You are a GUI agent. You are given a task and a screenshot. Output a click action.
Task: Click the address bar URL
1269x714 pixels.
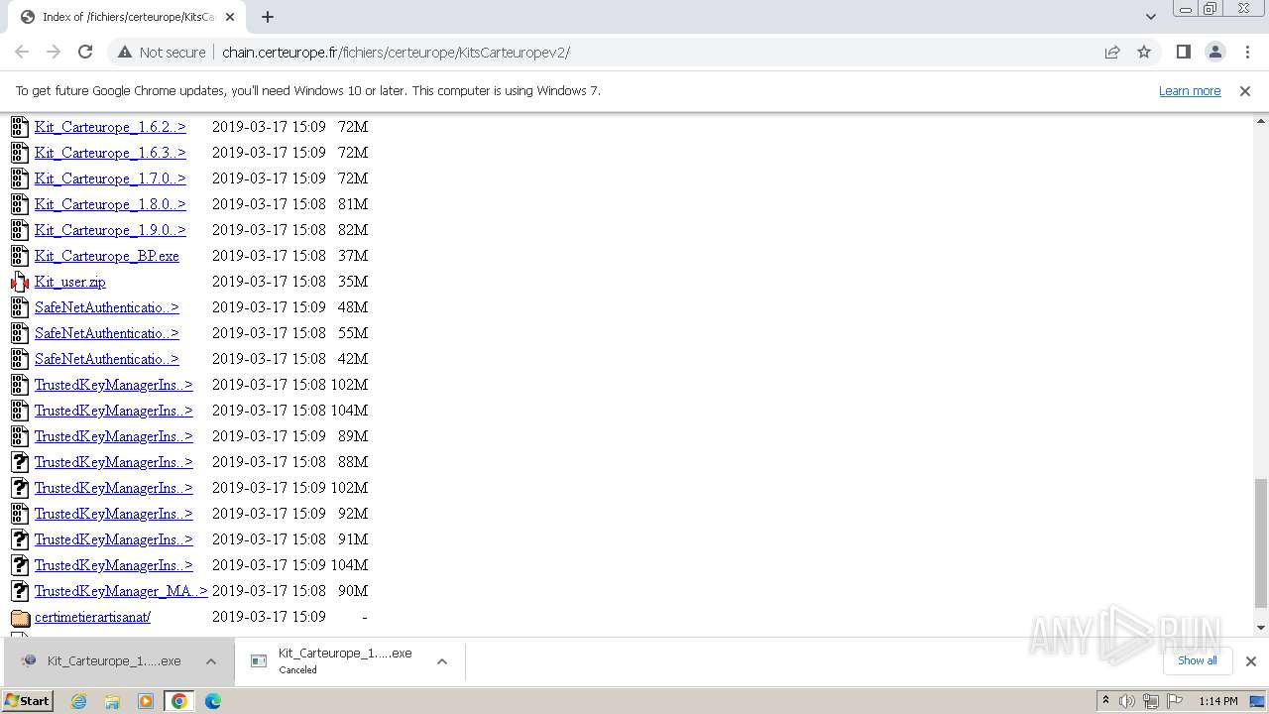[396, 52]
